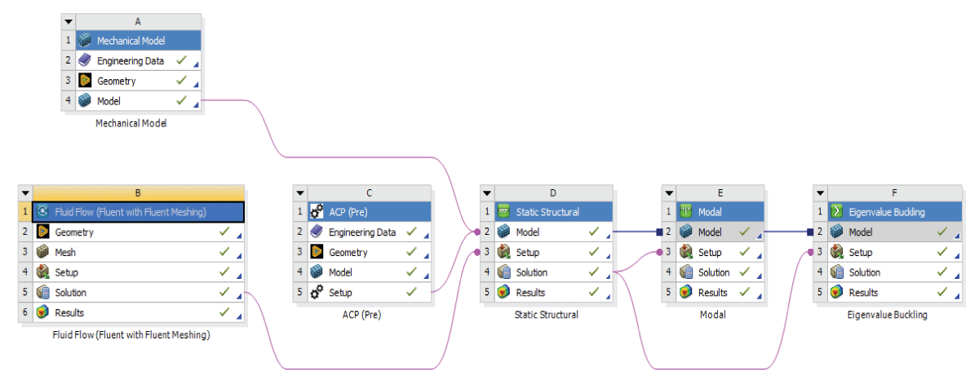Click the column letter A header
The image size is (979, 389).
139,22
